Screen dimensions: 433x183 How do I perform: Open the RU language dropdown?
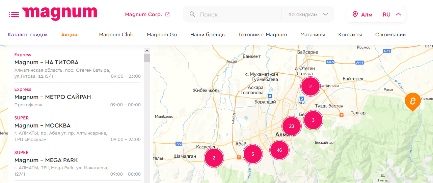pyautogui.click(x=392, y=14)
